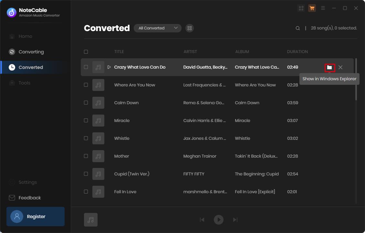Click the music note thumbnail for Miracle

98,121
